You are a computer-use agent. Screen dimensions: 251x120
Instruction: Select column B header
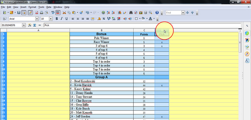click(101, 30)
